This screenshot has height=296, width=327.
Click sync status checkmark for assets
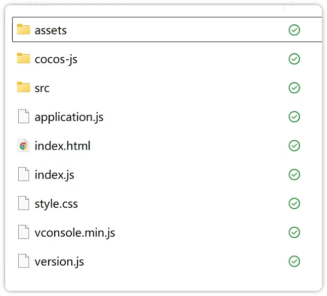[x=294, y=30]
